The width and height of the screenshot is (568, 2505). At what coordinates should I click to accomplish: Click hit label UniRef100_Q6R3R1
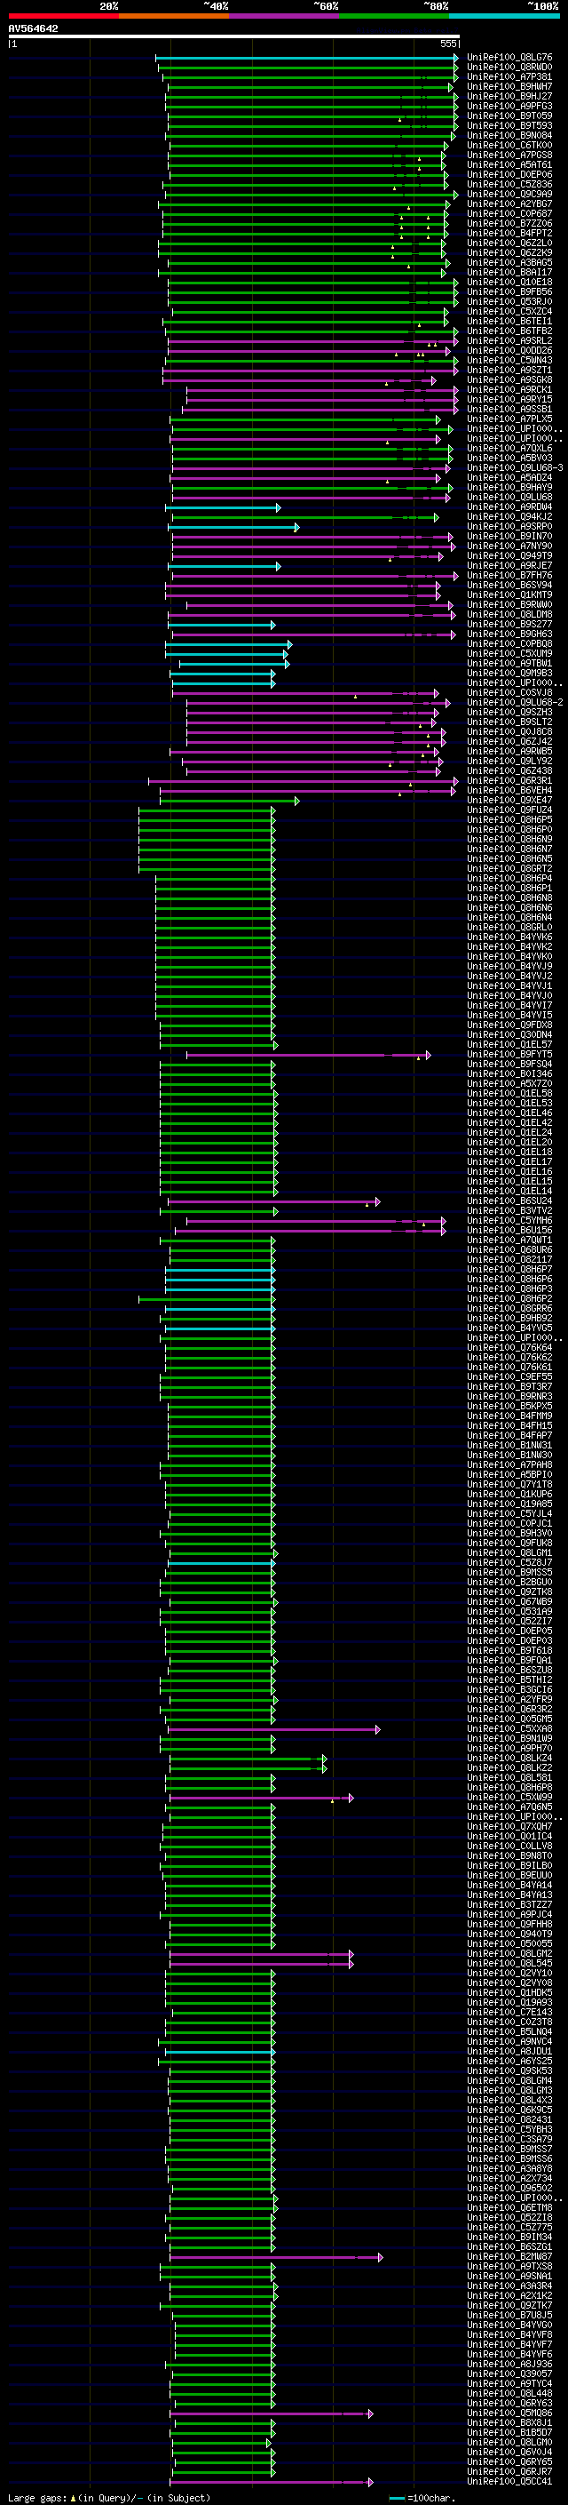click(509, 781)
